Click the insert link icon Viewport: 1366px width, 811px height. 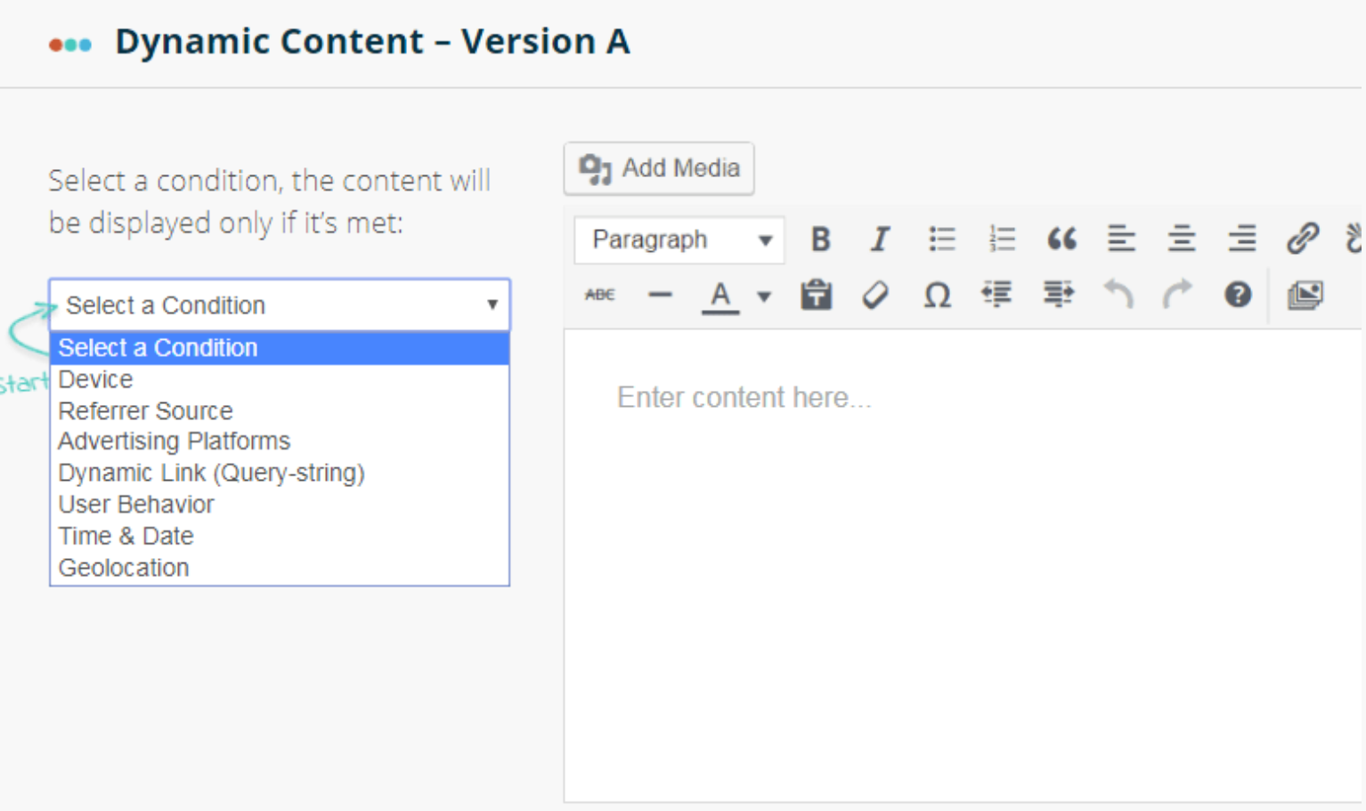click(1302, 239)
